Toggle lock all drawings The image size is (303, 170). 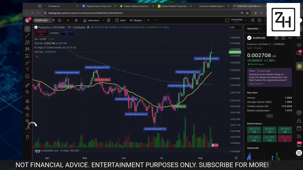pyautogui.click(x=27, y=115)
